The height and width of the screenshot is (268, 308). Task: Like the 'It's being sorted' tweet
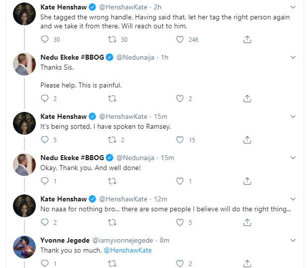click(x=180, y=140)
